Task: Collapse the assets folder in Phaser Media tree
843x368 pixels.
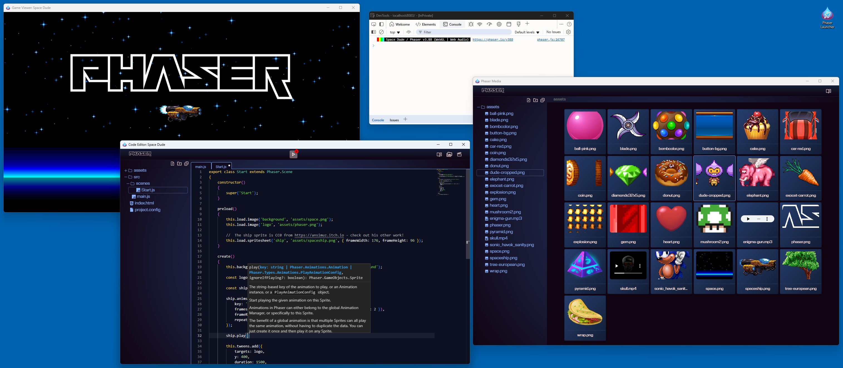Action: 479,107
